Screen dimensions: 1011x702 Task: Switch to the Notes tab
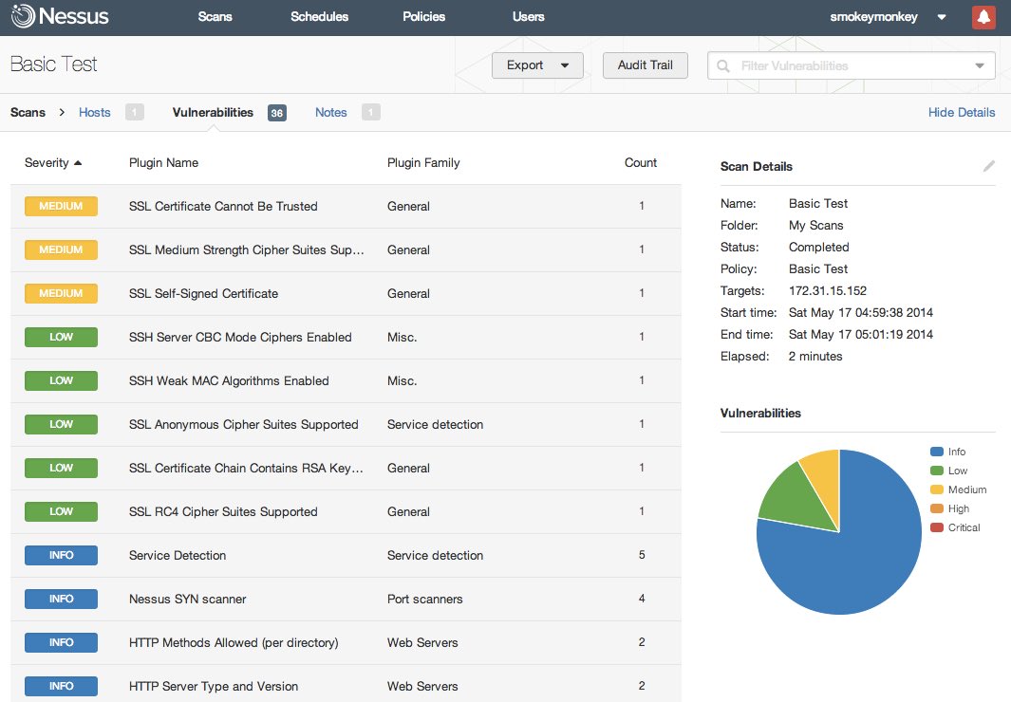click(330, 113)
